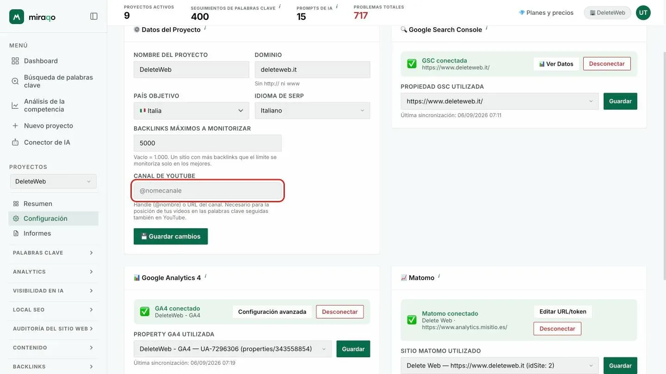Open the Propiedad GSC utilizada dropdown
The image size is (666, 374).
click(x=499, y=101)
